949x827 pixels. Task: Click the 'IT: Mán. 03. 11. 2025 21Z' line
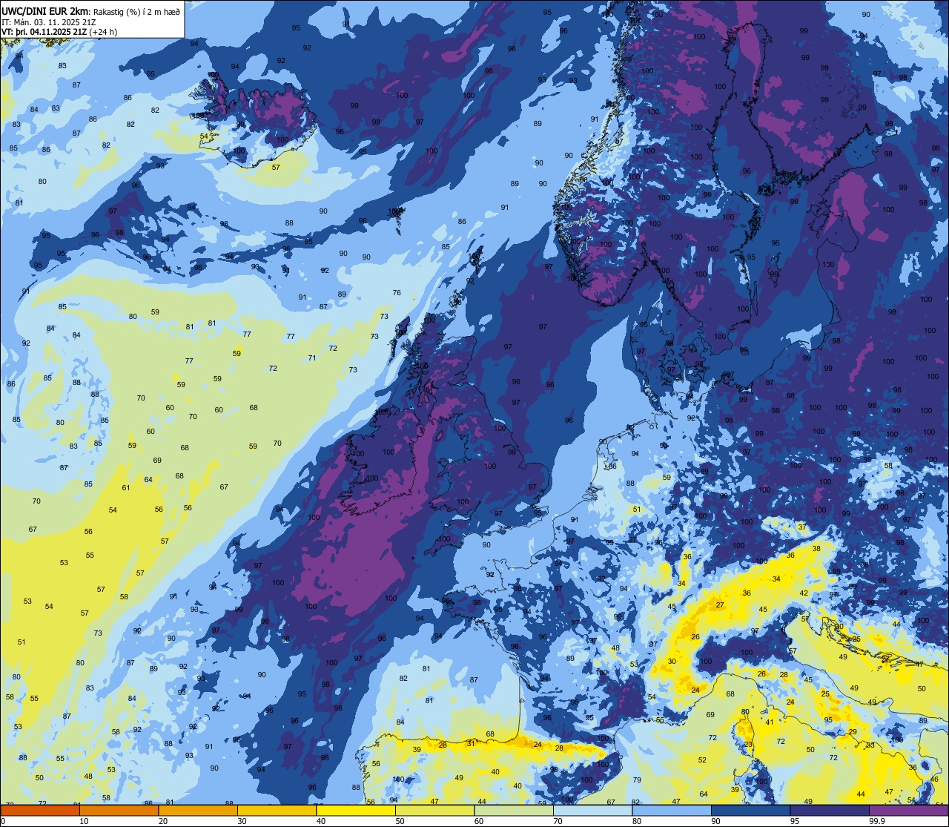point(49,22)
